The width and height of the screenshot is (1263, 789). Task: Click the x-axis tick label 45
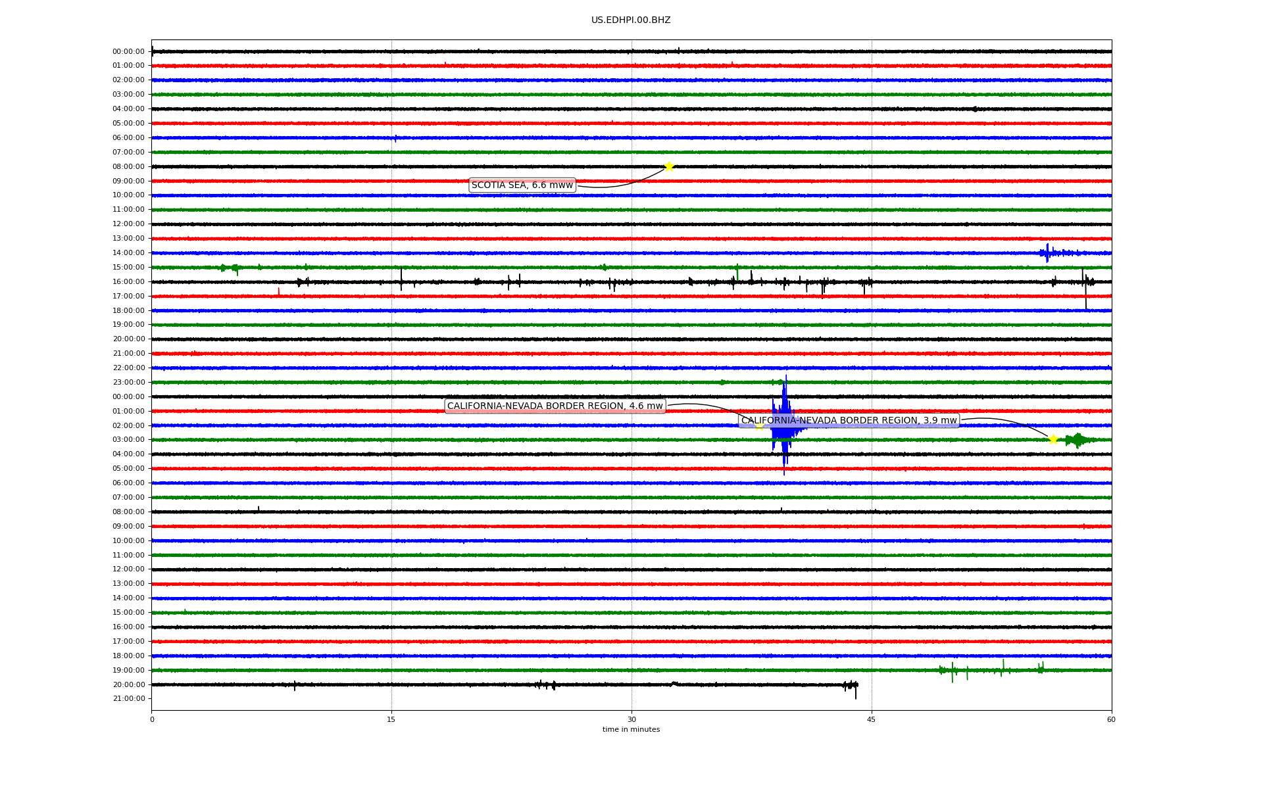pyautogui.click(x=872, y=720)
